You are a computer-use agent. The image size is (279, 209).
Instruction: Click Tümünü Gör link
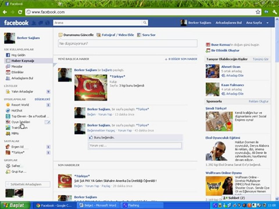[260, 59]
